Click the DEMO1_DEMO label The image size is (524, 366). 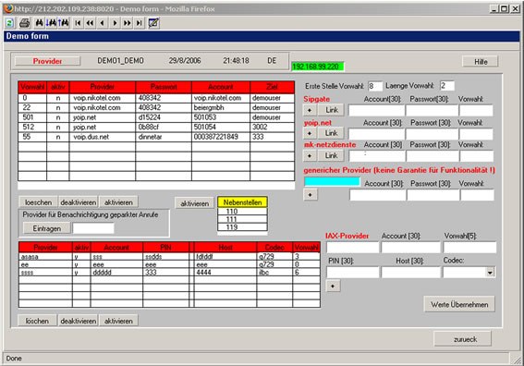(121, 60)
